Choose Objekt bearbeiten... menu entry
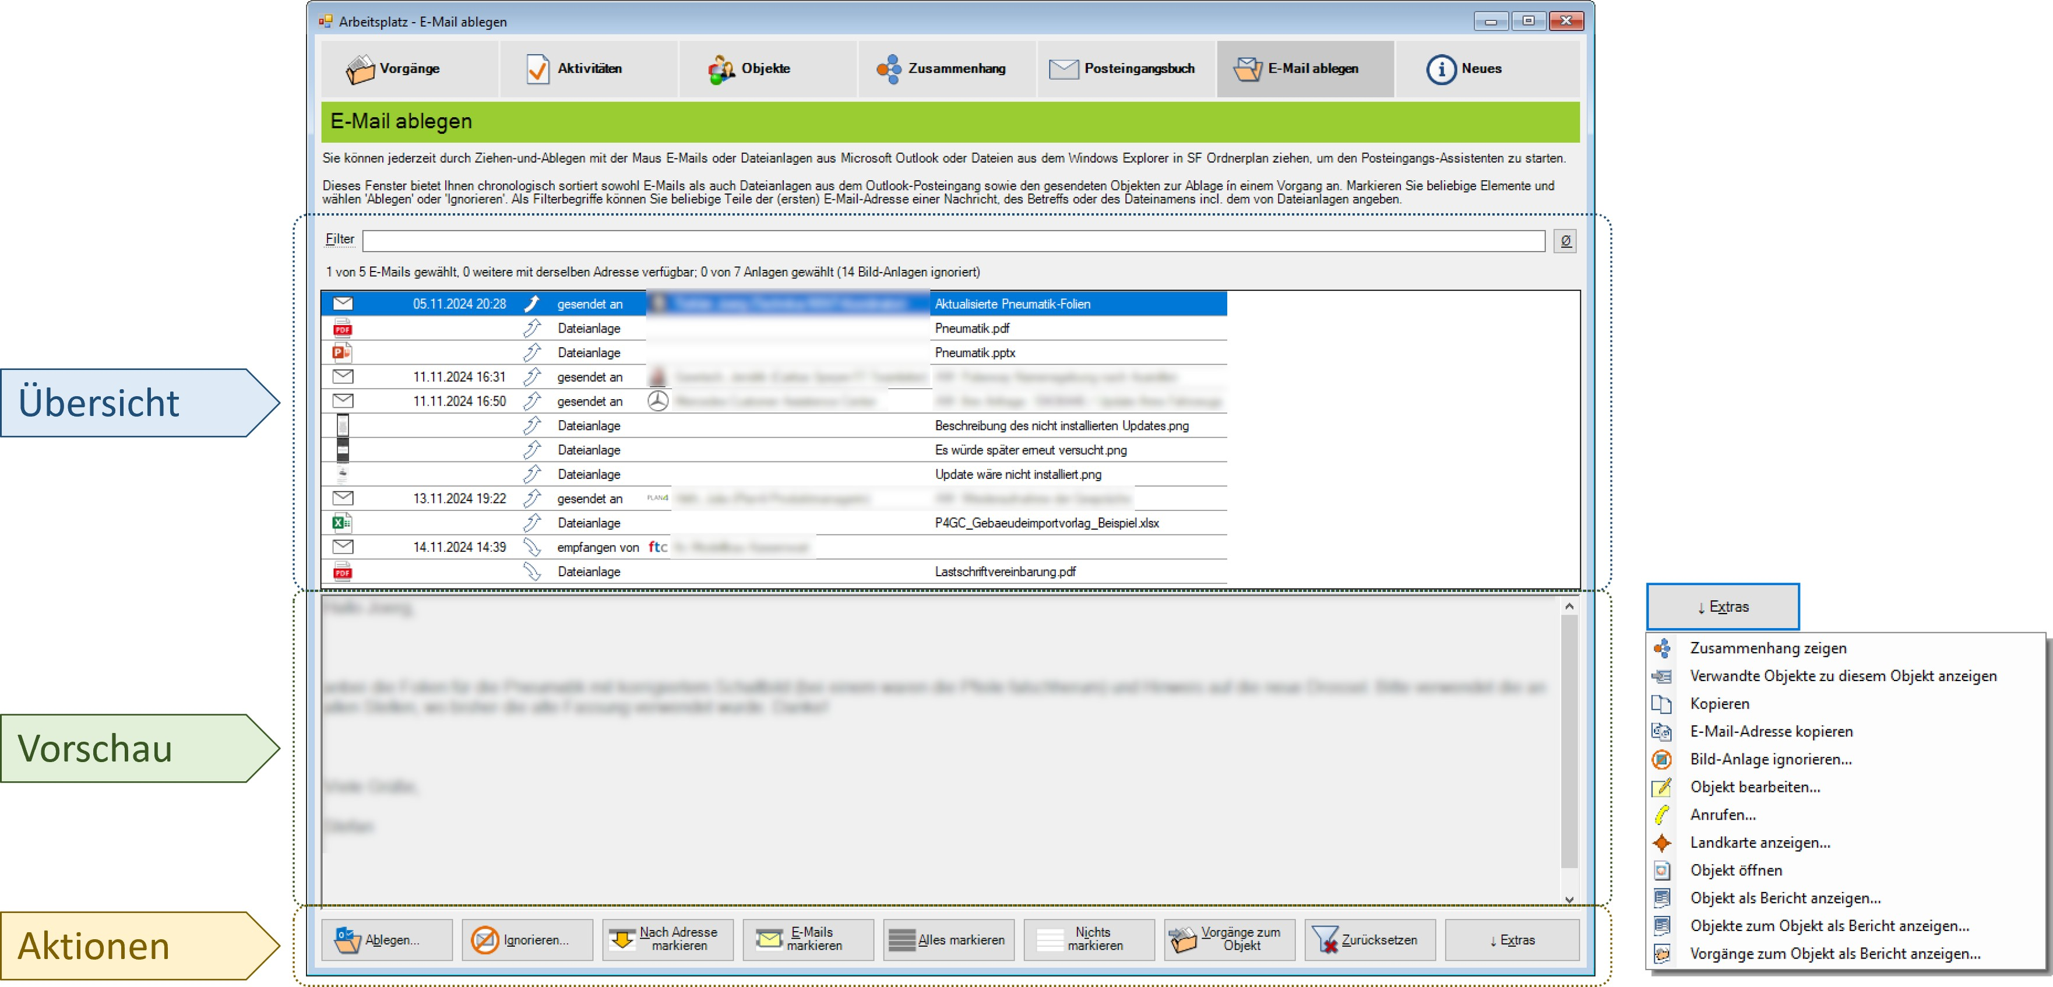Viewport: 2053px width, 987px height. tap(1845, 788)
